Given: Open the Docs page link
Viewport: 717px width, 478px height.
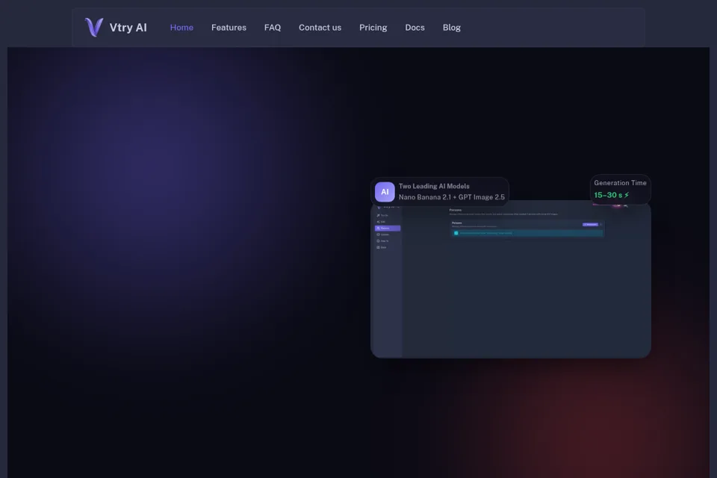Looking at the screenshot, I should [415, 28].
